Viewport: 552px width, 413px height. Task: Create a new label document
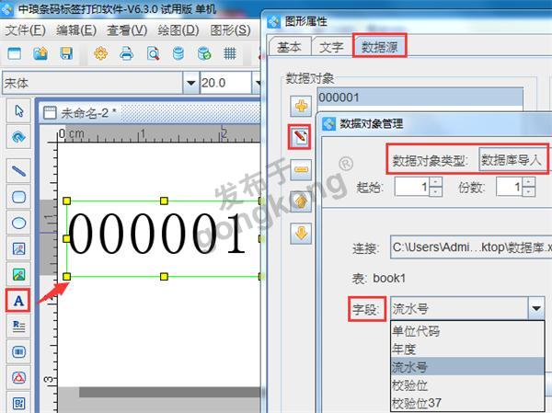[14, 53]
